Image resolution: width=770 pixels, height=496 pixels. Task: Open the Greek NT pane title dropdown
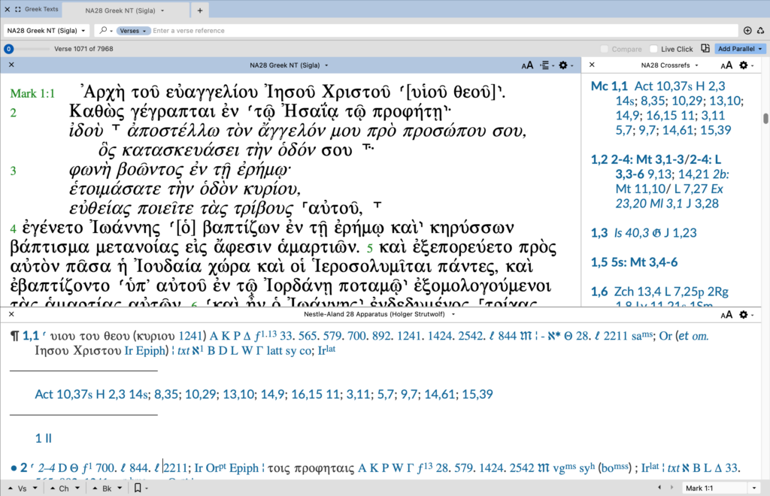point(326,65)
